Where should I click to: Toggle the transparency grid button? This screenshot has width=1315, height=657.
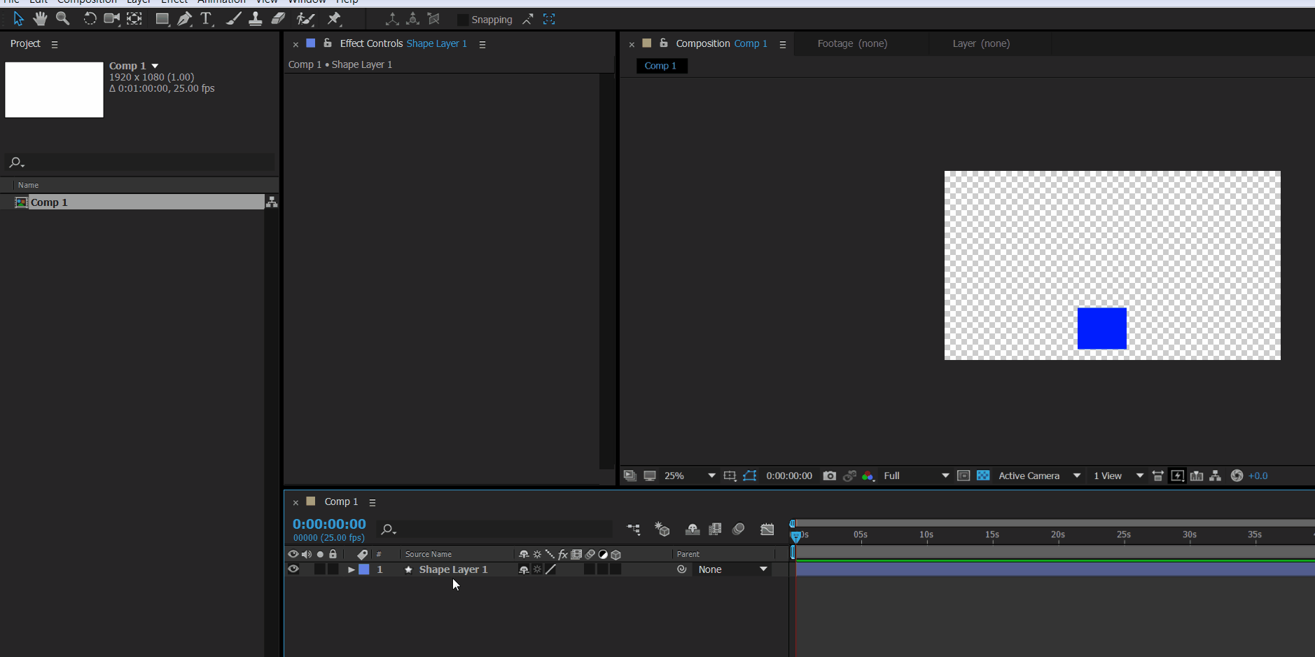983,476
